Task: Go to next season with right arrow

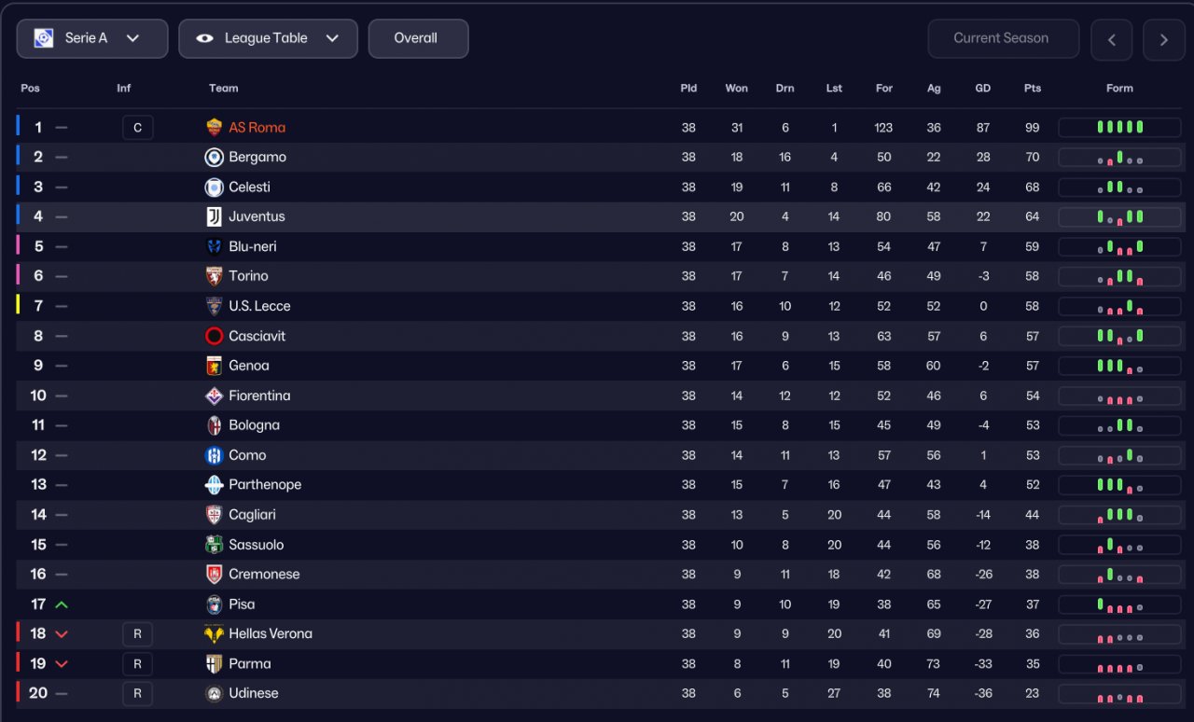Action: tap(1163, 40)
